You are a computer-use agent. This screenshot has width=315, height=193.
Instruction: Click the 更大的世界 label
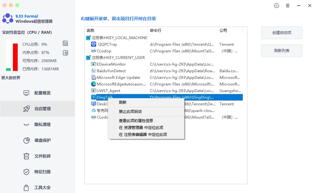(11, 78)
